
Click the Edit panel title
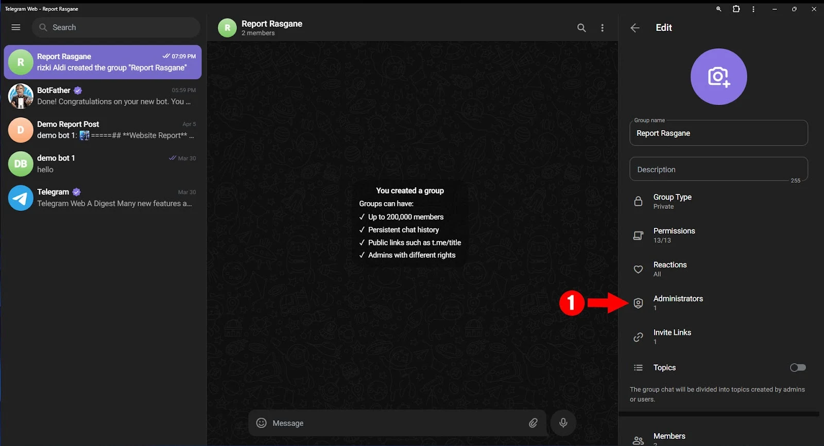pyautogui.click(x=664, y=28)
